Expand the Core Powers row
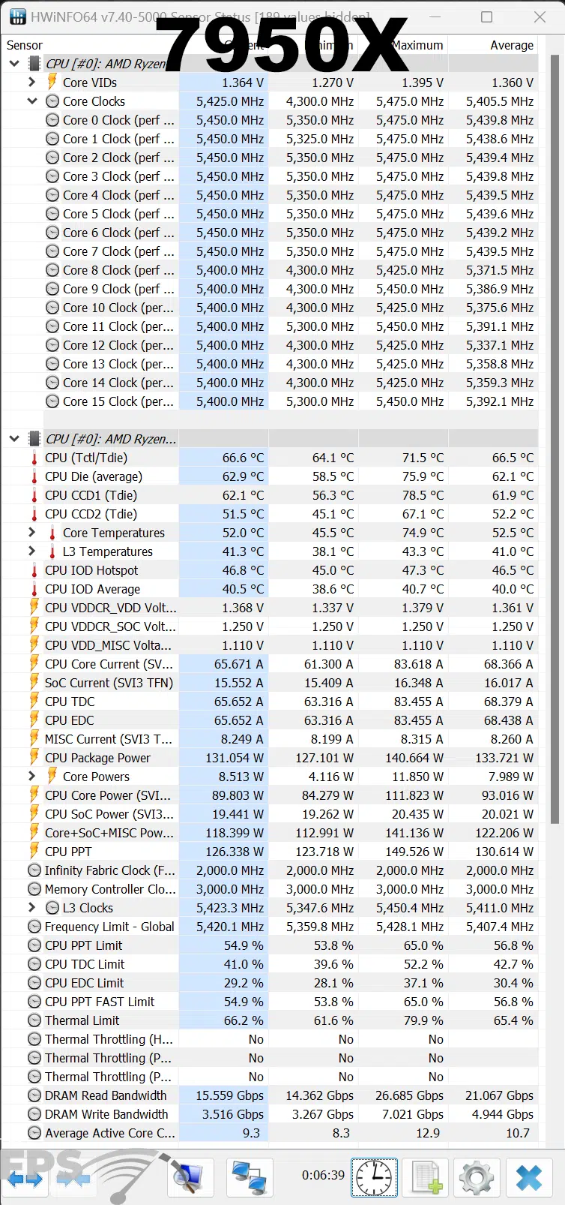The image size is (565, 1205). click(31, 777)
